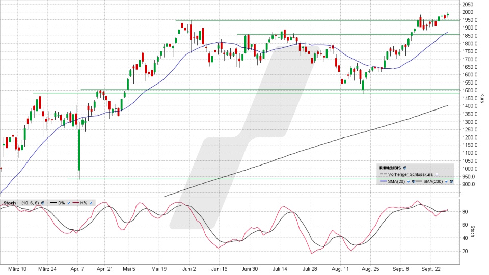Click the long green April 7 candlestick
The width and height of the screenshot is (489, 275).
coord(79,150)
